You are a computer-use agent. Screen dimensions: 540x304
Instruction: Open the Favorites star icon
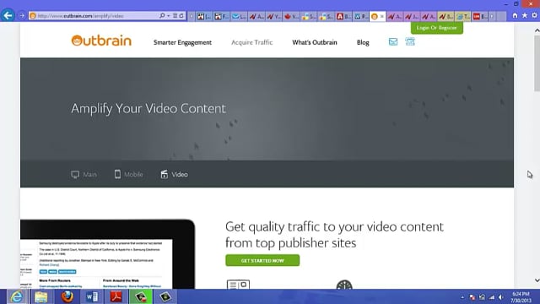(x=525, y=15)
